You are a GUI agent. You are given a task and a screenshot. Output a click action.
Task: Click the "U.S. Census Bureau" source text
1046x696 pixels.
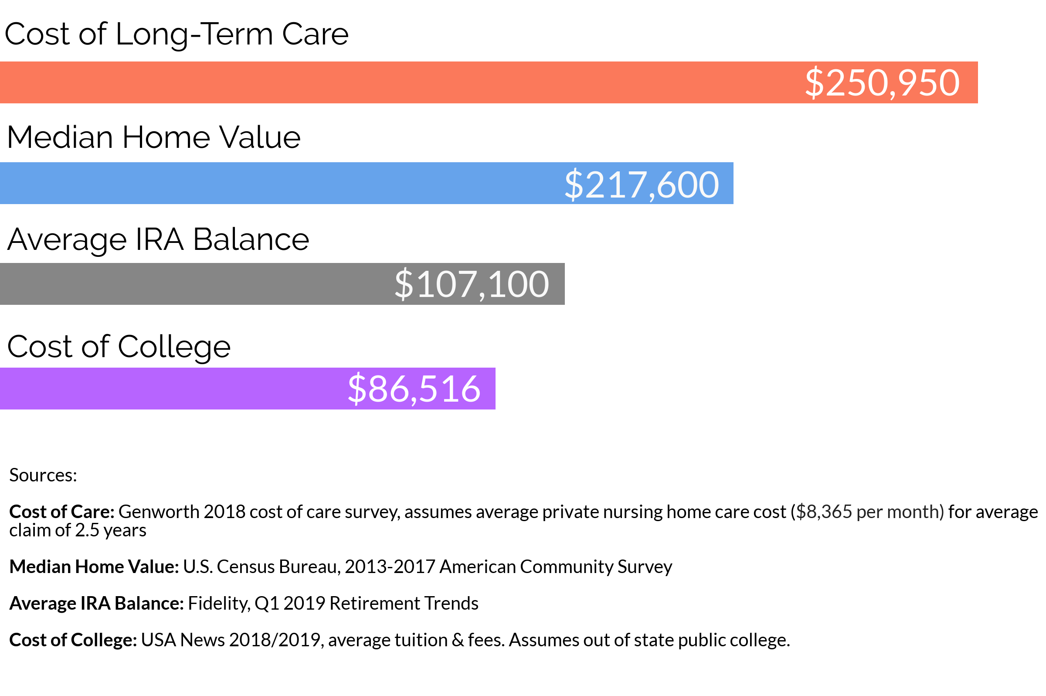click(261, 567)
